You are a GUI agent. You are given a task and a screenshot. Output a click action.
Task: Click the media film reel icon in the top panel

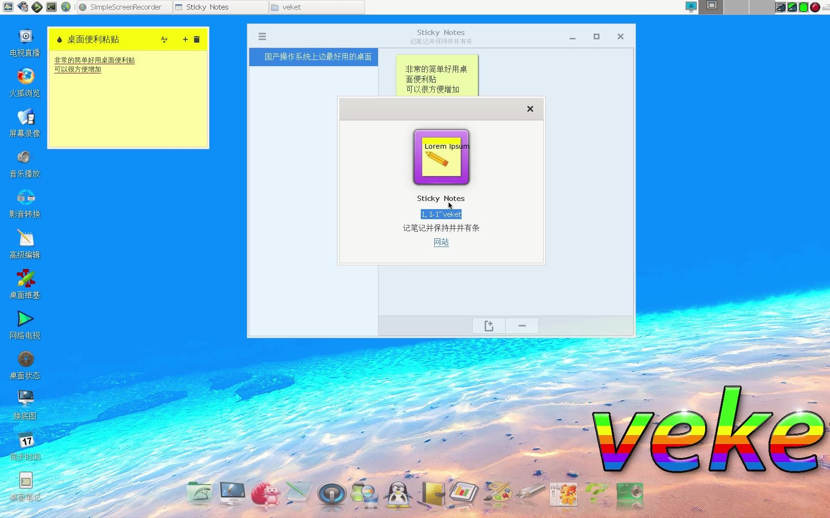click(x=23, y=7)
